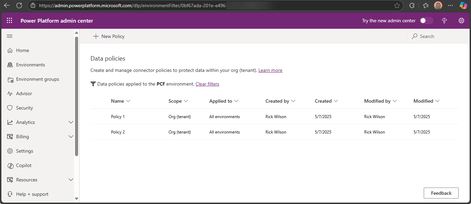Click the Clear filters link

point(207,84)
